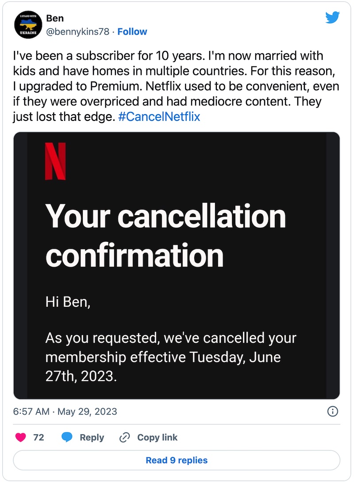Click the red Netflix N logo

click(x=55, y=161)
